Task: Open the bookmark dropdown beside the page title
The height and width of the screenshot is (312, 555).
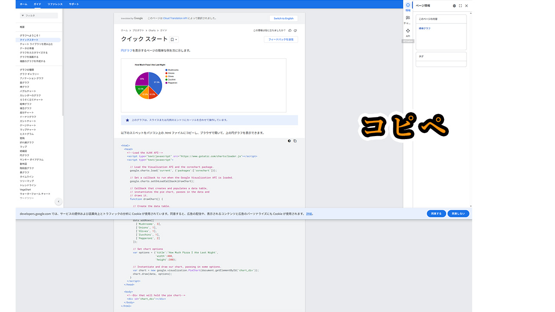Action: (x=173, y=39)
